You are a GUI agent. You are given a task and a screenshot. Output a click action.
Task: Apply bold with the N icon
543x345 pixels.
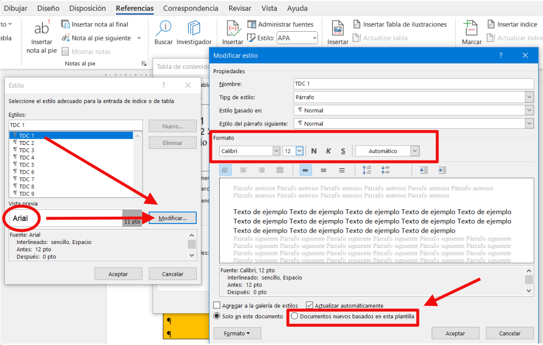click(x=313, y=151)
